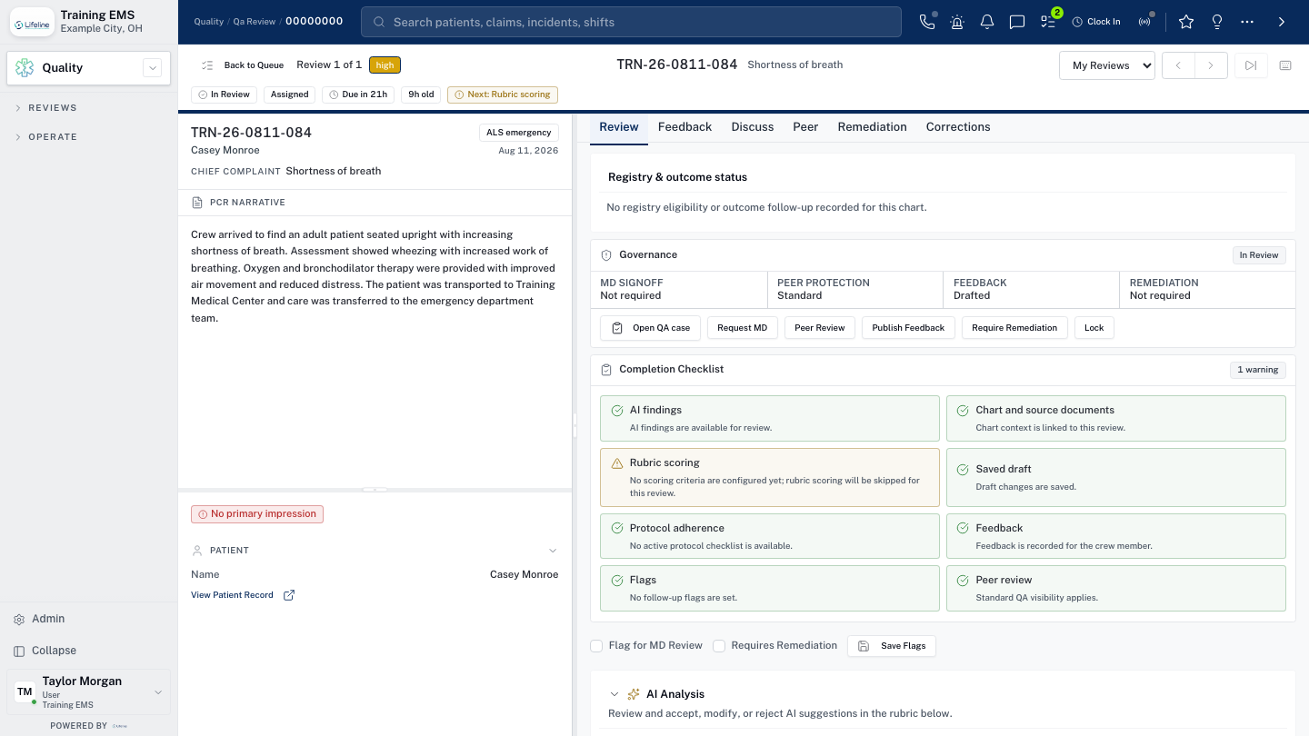The image size is (1309, 736).
Task: Open the Taylor Morgan user menu
Action: [x=88, y=692]
